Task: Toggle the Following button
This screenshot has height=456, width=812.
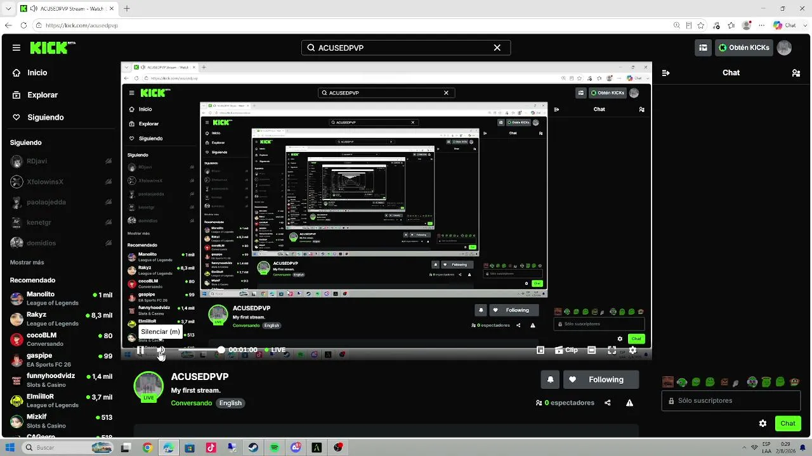Action: tap(601, 379)
